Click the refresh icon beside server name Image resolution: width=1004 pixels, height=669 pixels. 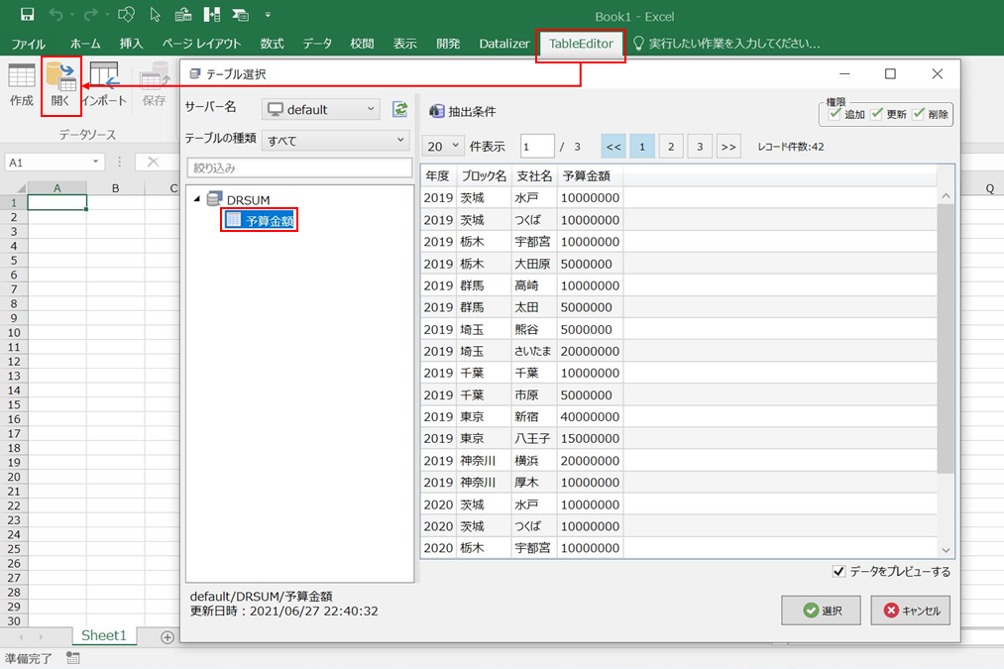tap(400, 109)
